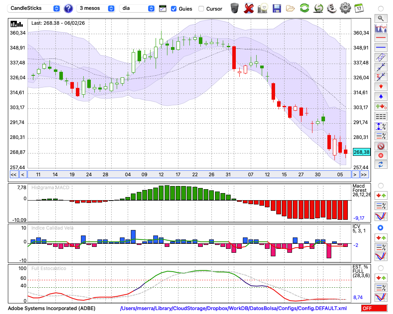
Task: Enable the Cursor checkbox
Action: pos(201,9)
